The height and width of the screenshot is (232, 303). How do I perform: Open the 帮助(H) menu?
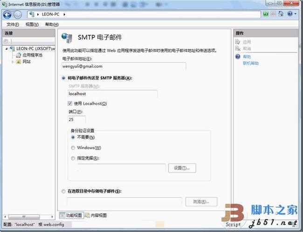coord(52,24)
